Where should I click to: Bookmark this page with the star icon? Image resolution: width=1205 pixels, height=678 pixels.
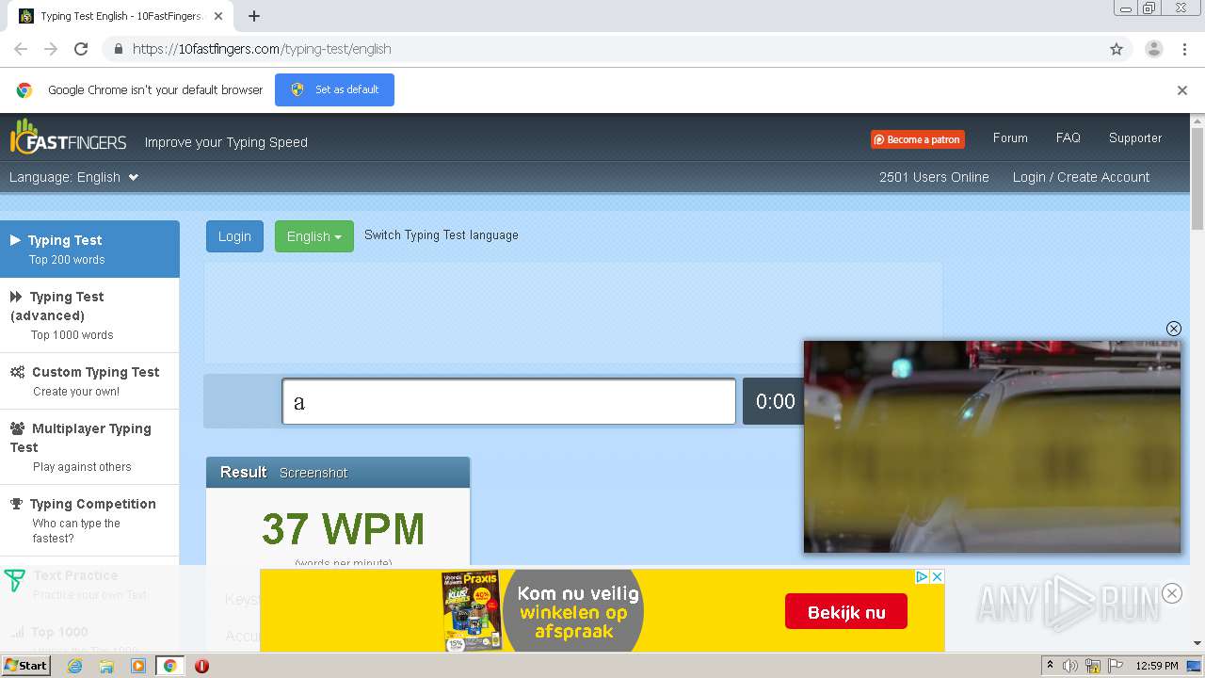point(1117,49)
